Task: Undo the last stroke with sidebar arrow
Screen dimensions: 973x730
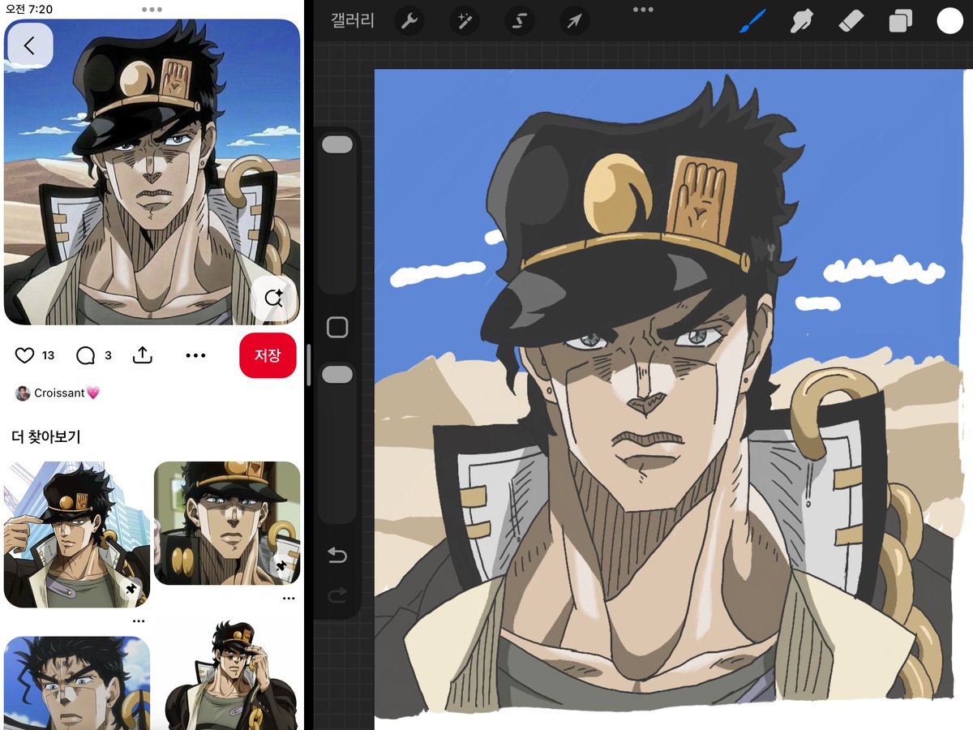Action: click(337, 555)
